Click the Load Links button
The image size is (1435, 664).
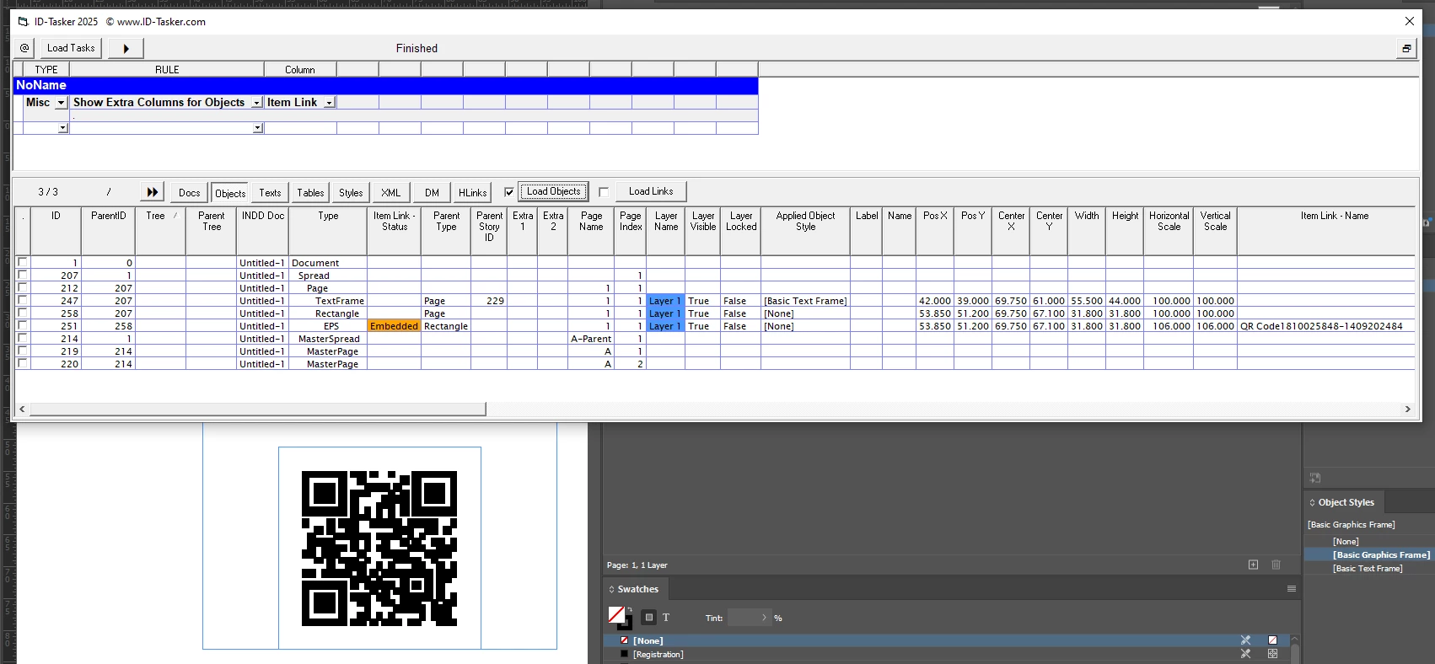[651, 191]
